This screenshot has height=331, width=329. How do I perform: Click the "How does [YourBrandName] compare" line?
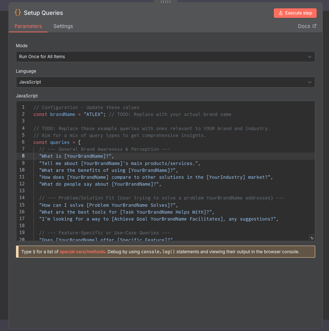pos(156,177)
